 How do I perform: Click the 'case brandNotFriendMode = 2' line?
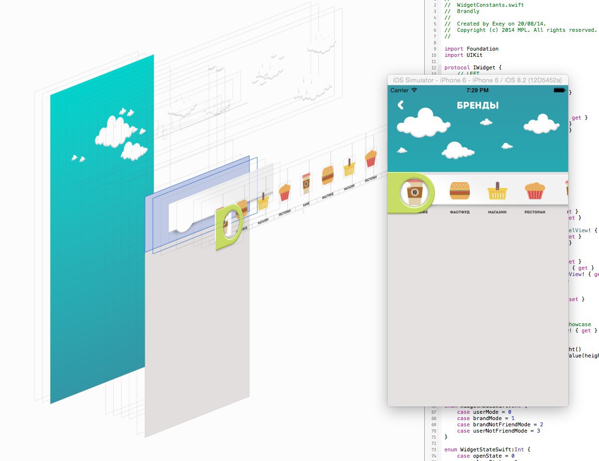pos(500,424)
